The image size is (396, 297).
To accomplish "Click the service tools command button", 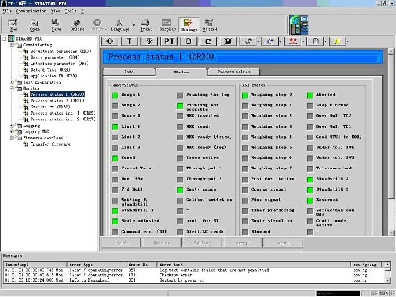I will (x=248, y=41).
